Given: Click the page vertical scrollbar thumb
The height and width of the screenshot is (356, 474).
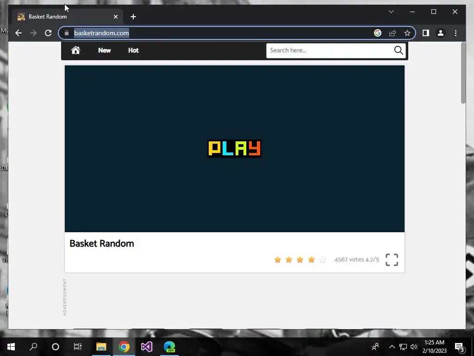Looking at the screenshot, I should point(463,73).
